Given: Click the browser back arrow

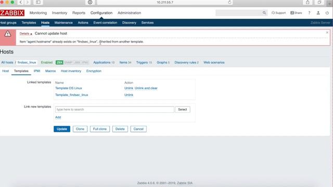Looking at the screenshot, I should pyautogui.click(x=21, y=2).
